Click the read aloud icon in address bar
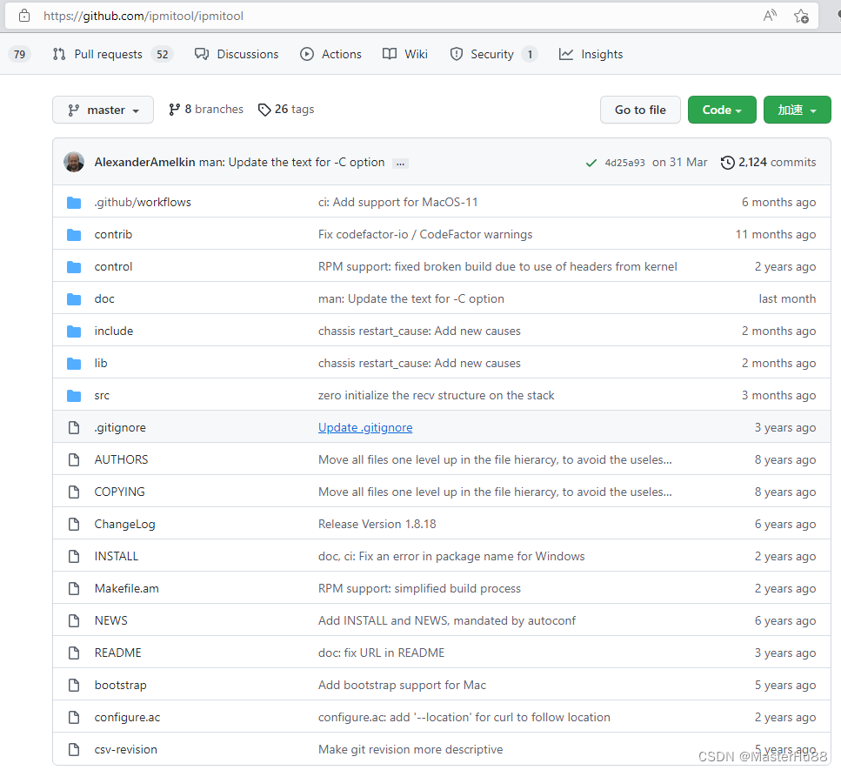Image resolution: width=841 pixels, height=770 pixels. pos(770,16)
